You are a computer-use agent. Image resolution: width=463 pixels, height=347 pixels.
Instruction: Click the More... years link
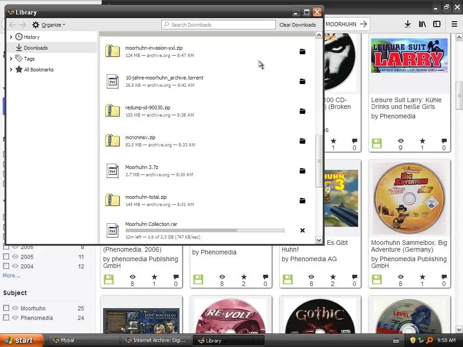pyautogui.click(x=11, y=275)
